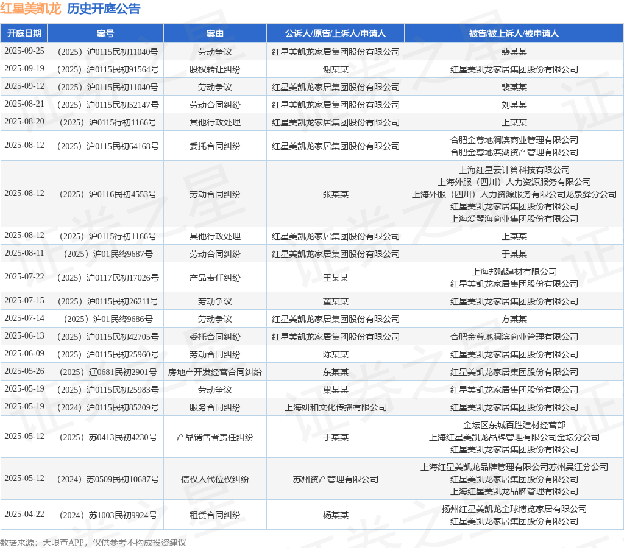Viewport: 624px width, 548px height.
Task: Click 上海红星云计算科技有限公司
Action: point(514,170)
